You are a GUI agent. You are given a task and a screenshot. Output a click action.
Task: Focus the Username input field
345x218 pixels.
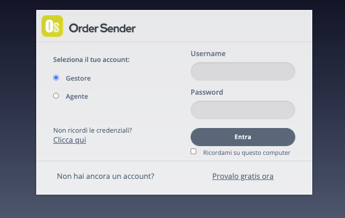[x=243, y=71]
